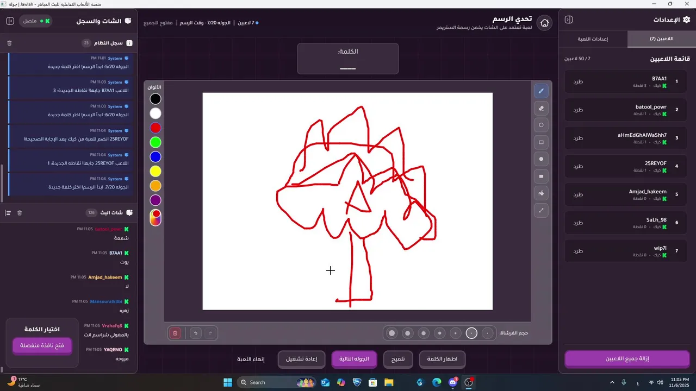Viewport: 696px width, 391px height.
Task: Select the filled rectangle shape tool
Action: [x=541, y=176]
